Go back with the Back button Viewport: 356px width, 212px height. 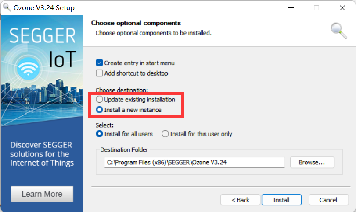point(240,200)
